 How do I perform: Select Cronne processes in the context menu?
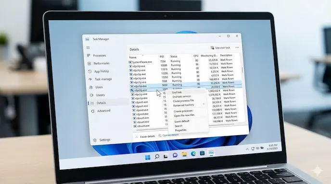click(x=183, y=111)
